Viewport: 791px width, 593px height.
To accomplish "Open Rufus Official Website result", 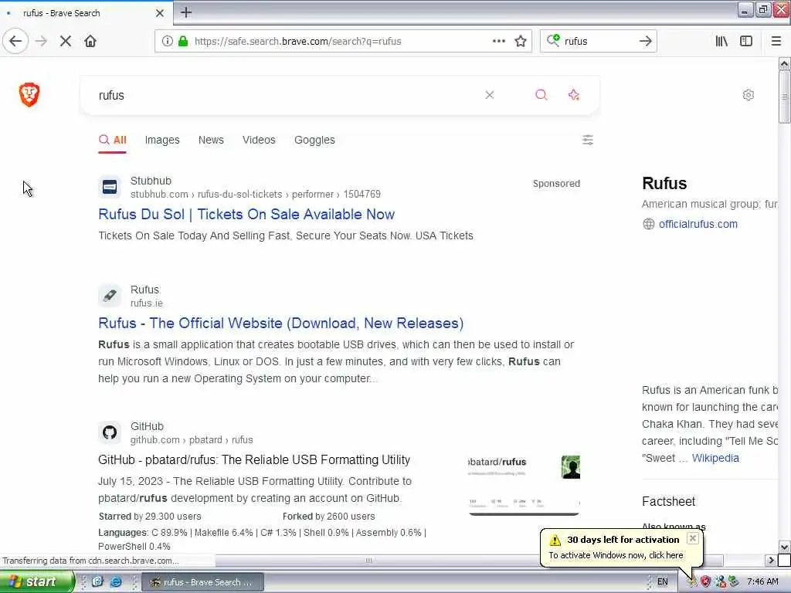I will (x=280, y=324).
